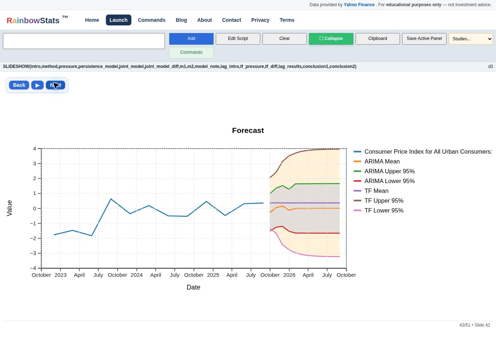
Task: Click the Forecast chart title
Action: [x=248, y=130]
